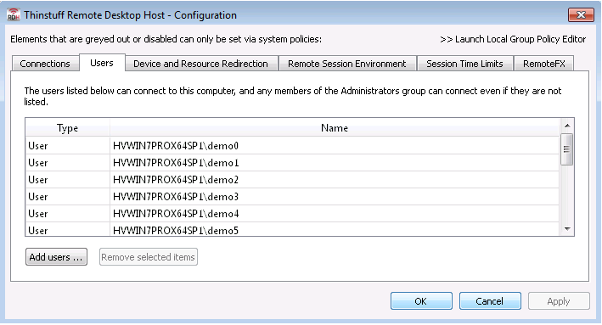Click the scroll up arrow in user list
Image resolution: width=602 pixels, height=325 pixels.
coord(567,126)
